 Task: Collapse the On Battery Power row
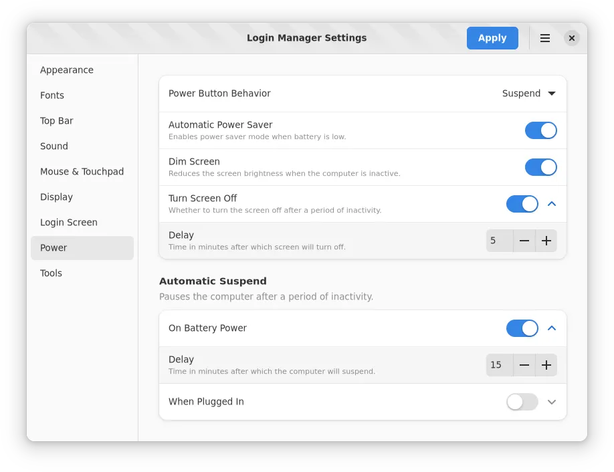(x=552, y=328)
